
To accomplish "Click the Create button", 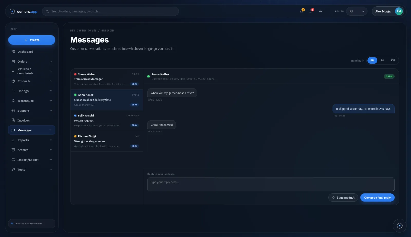I will [32, 40].
